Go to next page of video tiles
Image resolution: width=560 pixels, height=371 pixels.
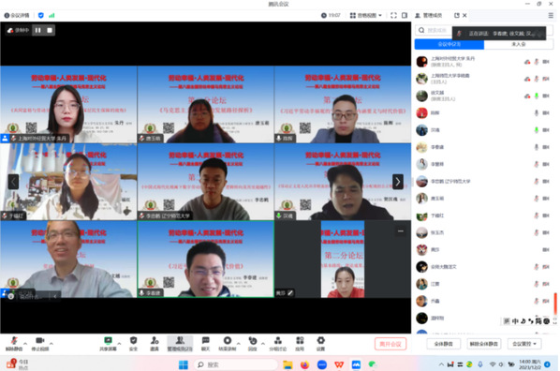coord(398,182)
